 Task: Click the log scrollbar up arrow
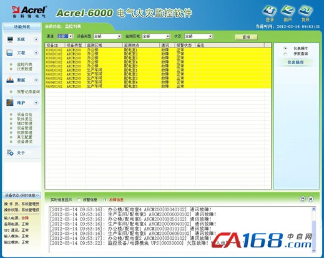coord(313,209)
